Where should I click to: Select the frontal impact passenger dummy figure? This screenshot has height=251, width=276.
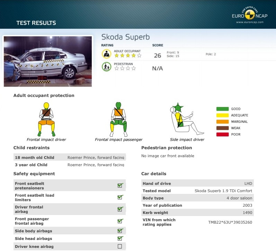[119, 119]
